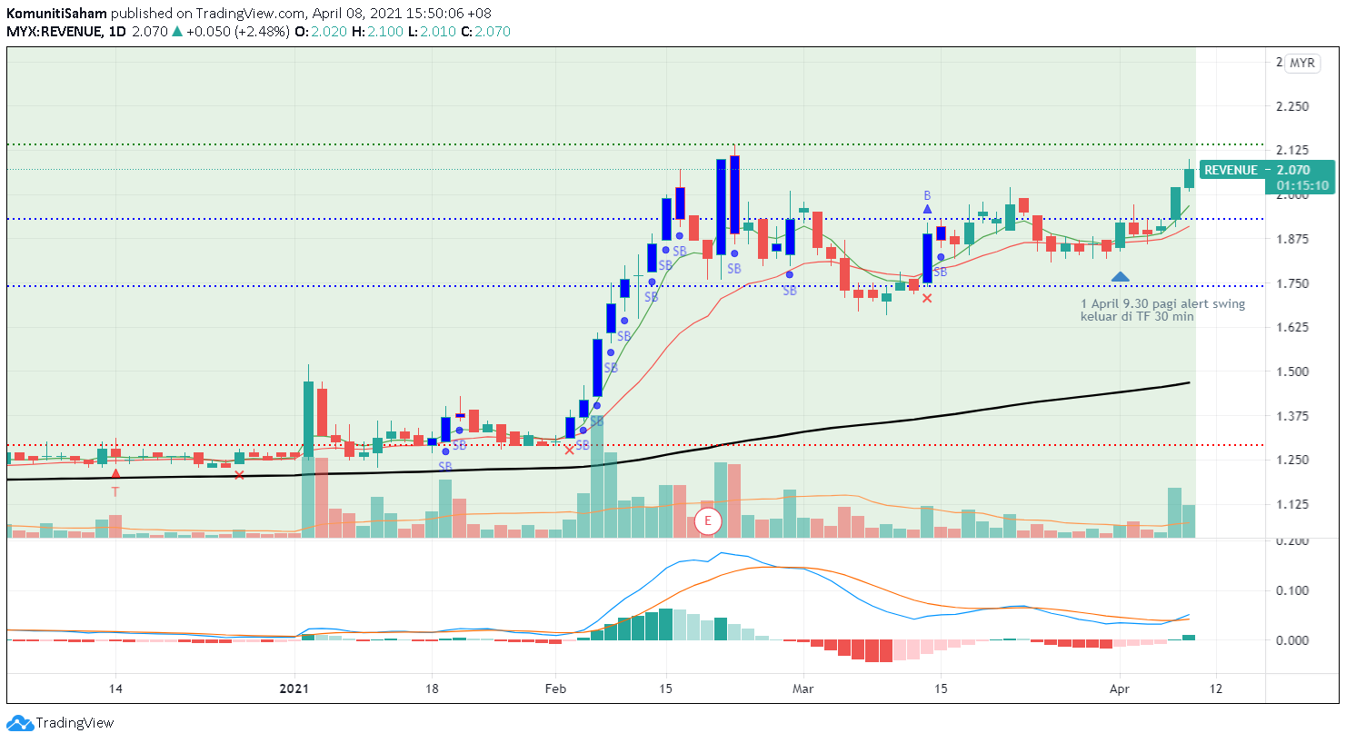Viewport: 1346px width, 743px height.
Task: Click the MYR currency label
Action: (x=1302, y=63)
